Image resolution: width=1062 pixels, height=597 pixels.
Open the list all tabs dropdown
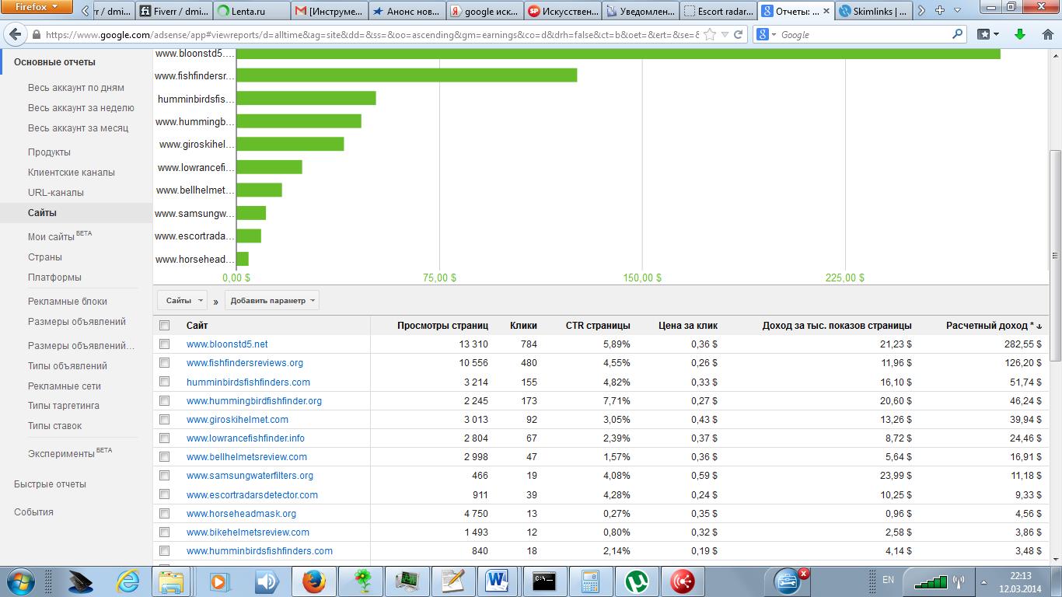pos(957,11)
